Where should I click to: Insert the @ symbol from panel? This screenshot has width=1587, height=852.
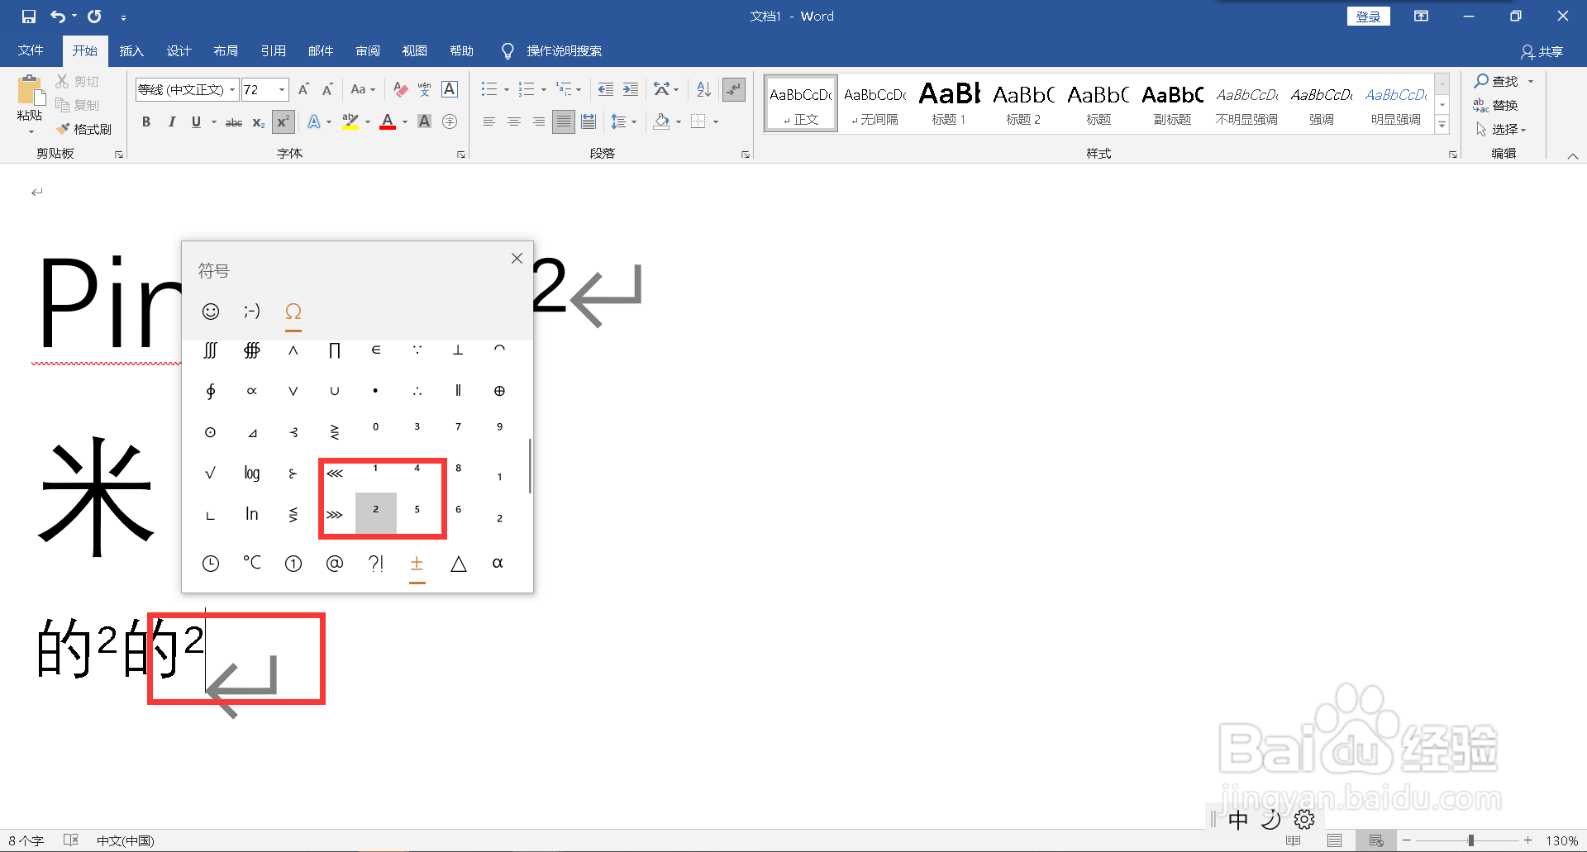tap(335, 564)
